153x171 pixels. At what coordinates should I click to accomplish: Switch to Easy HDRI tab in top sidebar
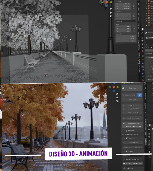tap(139, 26)
